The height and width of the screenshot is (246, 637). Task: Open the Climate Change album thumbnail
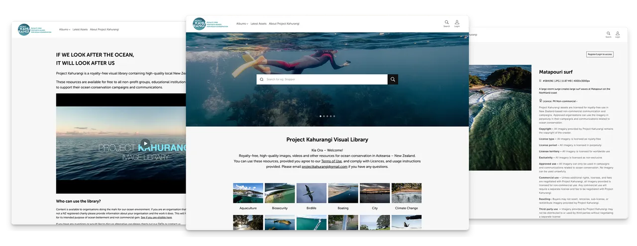point(407,193)
